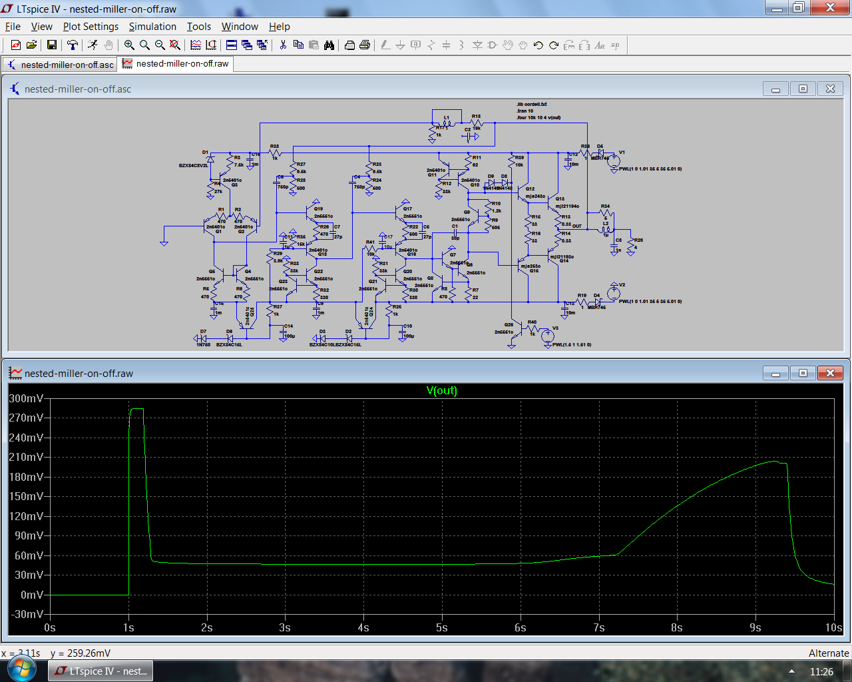Zoom in with the plus magnifier

(x=129, y=45)
